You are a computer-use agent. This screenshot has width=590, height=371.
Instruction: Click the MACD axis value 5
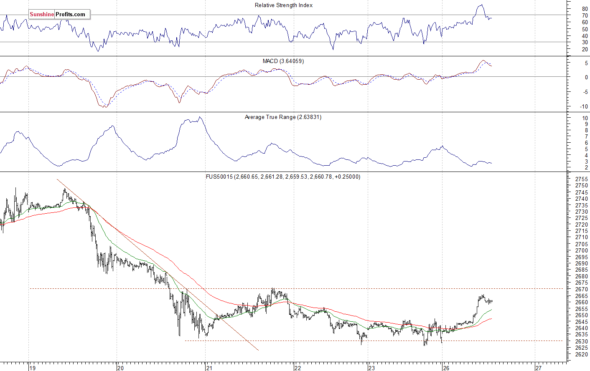pos(586,63)
